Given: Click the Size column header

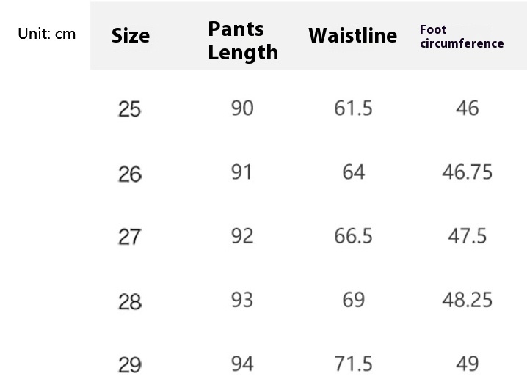Looking at the screenshot, I should [x=131, y=36].
